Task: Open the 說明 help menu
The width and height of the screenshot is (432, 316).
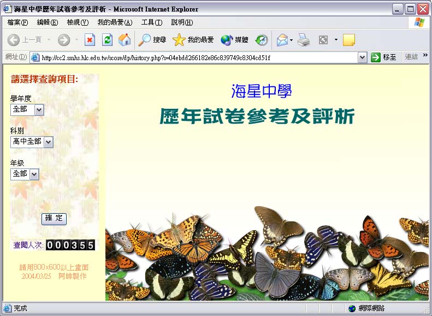Action: [182, 22]
